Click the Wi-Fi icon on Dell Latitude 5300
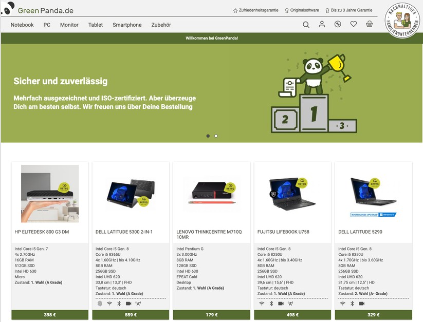 tap(109, 304)
